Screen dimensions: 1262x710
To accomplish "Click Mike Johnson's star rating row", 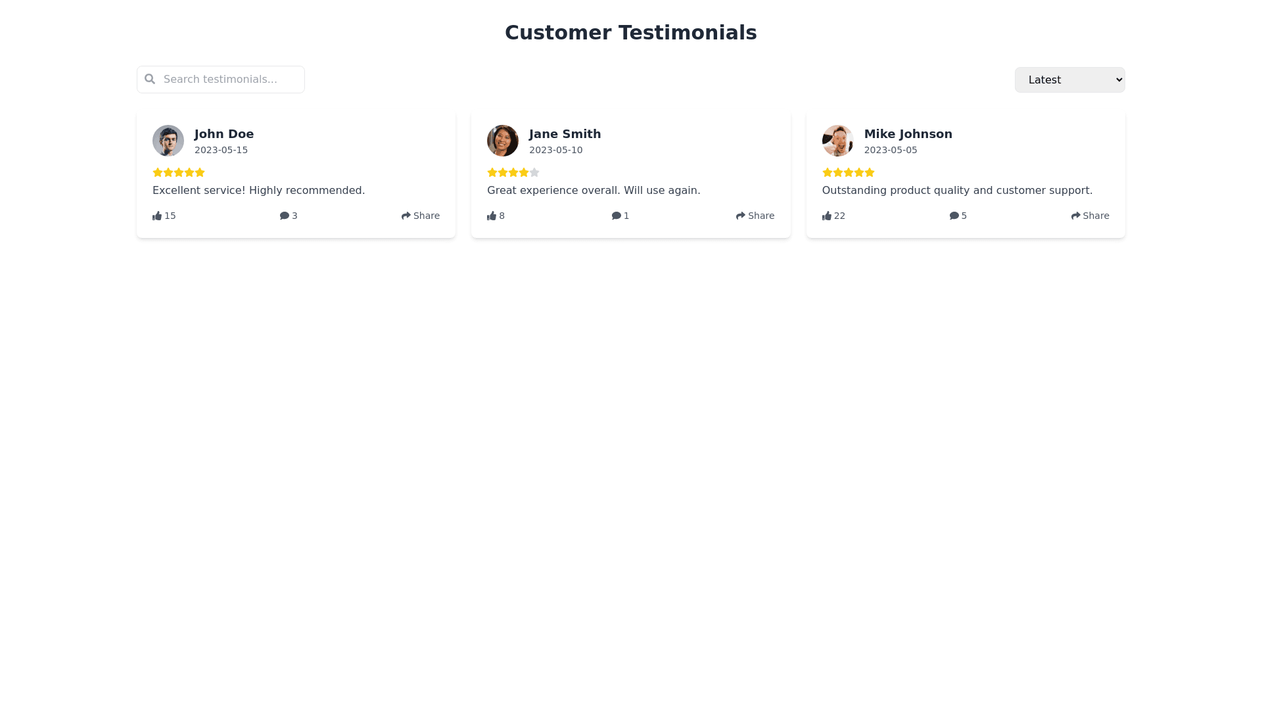I will 848,172.
